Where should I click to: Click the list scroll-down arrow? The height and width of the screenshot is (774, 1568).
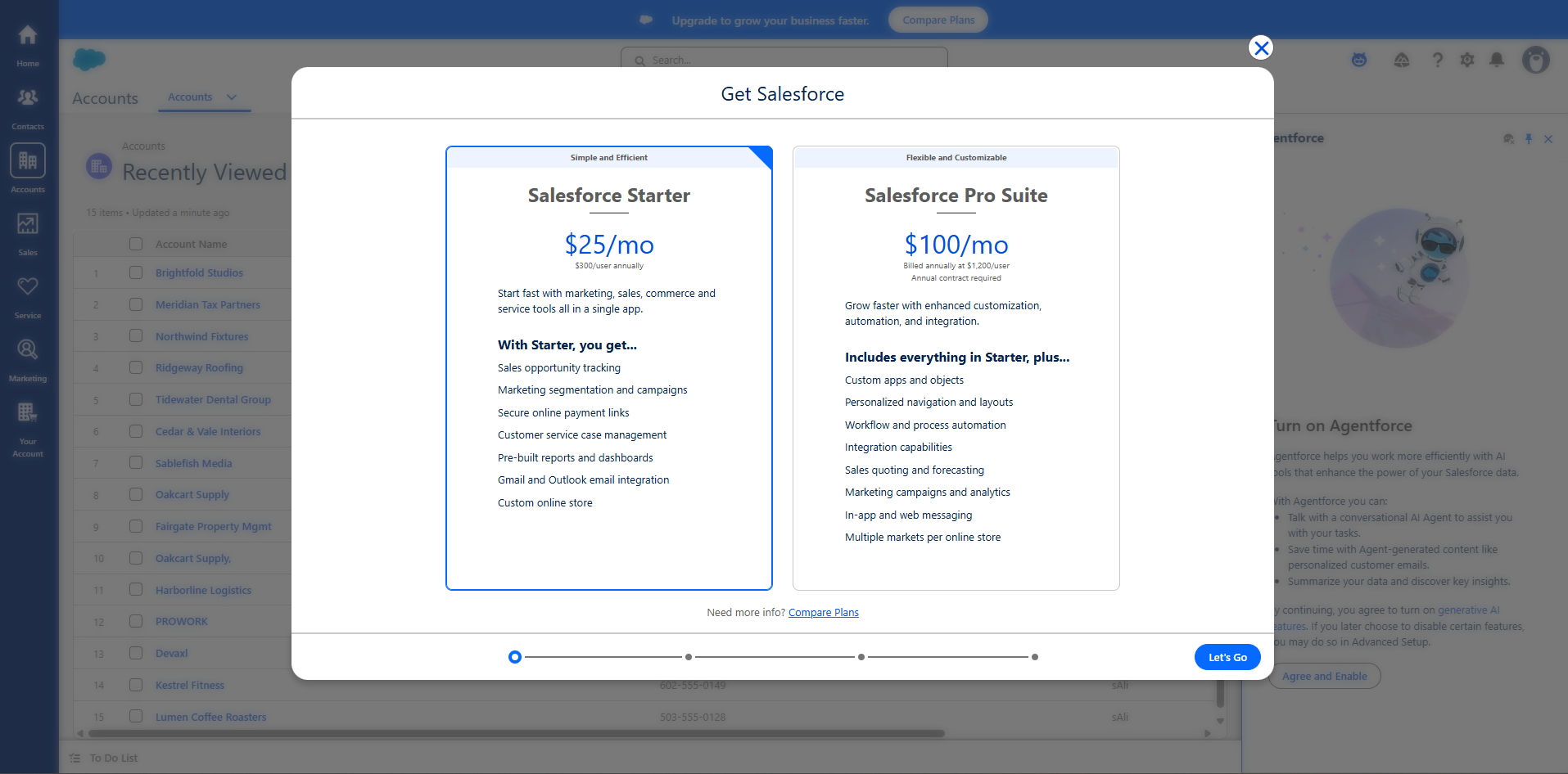(x=1220, y=721)
